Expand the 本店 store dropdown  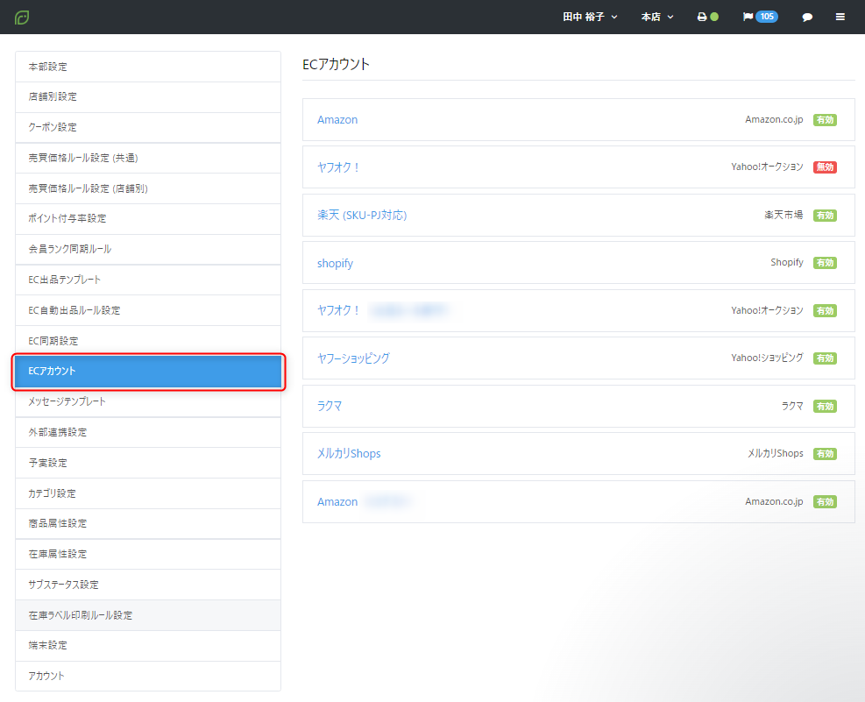coord(657,18)
